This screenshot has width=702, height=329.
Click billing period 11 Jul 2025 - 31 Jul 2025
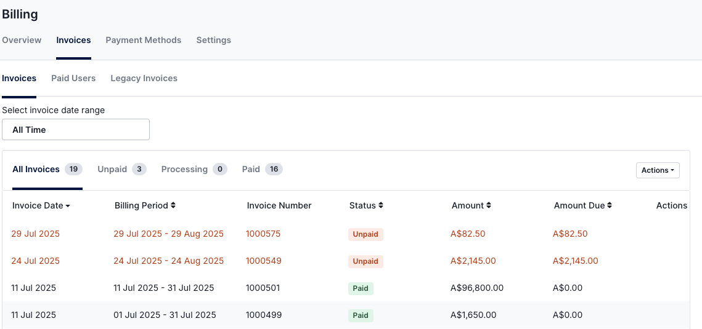pos(164,288)
